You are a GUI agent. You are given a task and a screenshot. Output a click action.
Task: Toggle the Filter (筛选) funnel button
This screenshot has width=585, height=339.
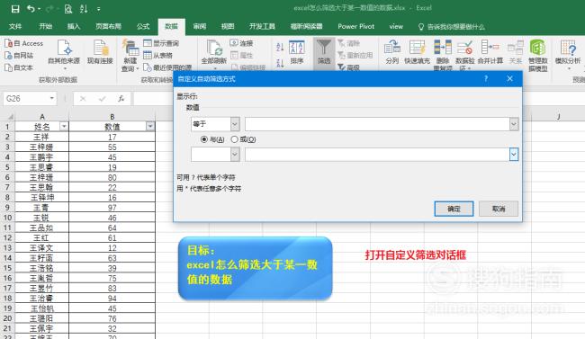click(324, 52)
